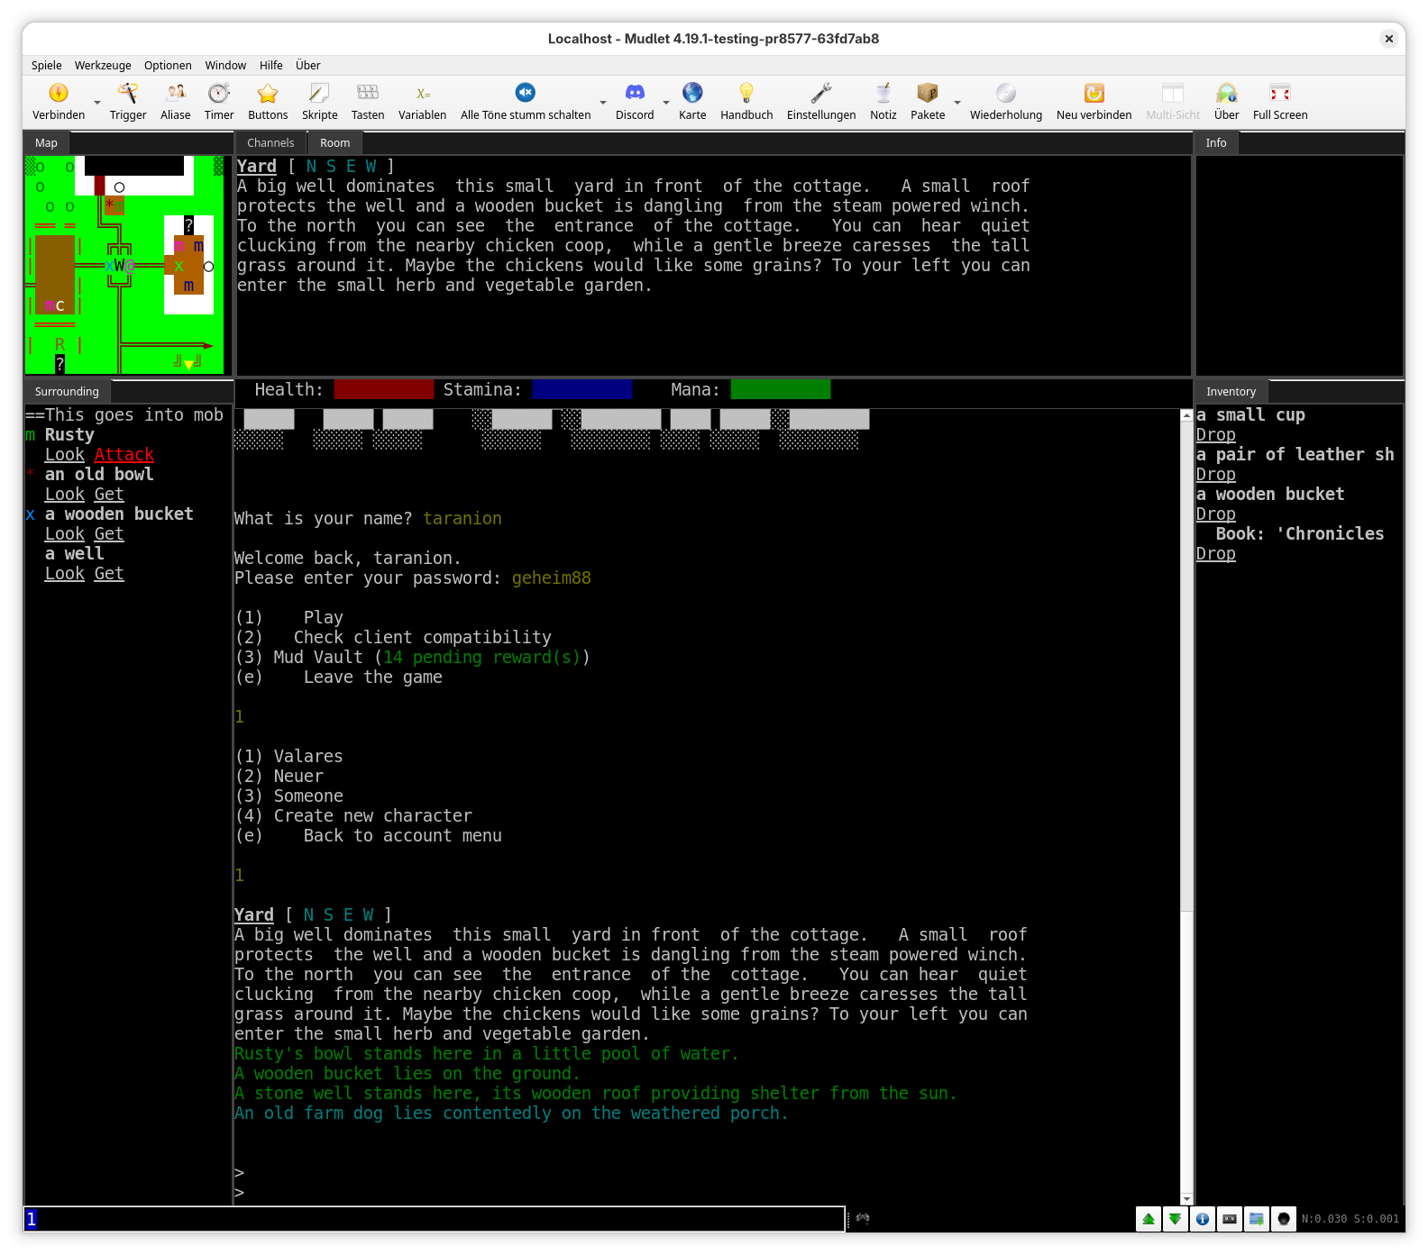The image size is (1428, 1255).
Task: Toggle Alle Töne stumm schalten
Action: click(526, 101)
